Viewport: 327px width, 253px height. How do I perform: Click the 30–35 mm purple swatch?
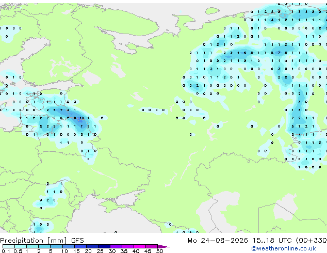tap(116, 246)
